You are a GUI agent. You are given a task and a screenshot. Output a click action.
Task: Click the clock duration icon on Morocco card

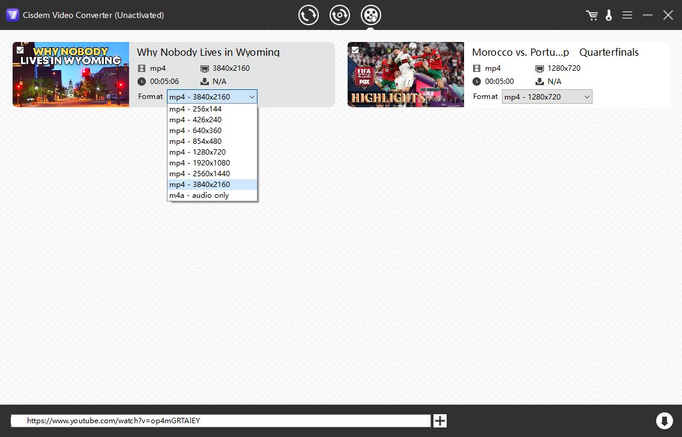[x=477, y=82]
